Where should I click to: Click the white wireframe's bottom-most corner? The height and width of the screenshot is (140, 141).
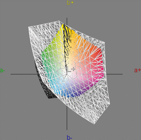coord(94,124)
